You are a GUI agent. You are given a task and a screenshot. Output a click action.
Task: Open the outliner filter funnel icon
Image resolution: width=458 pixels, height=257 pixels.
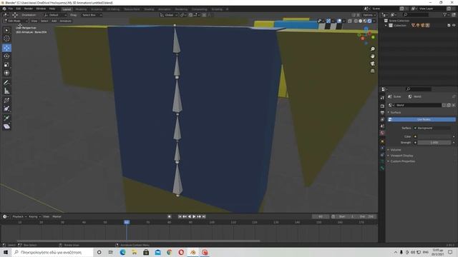445,14
